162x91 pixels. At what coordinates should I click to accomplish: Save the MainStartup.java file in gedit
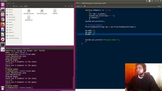pos(159,6)
